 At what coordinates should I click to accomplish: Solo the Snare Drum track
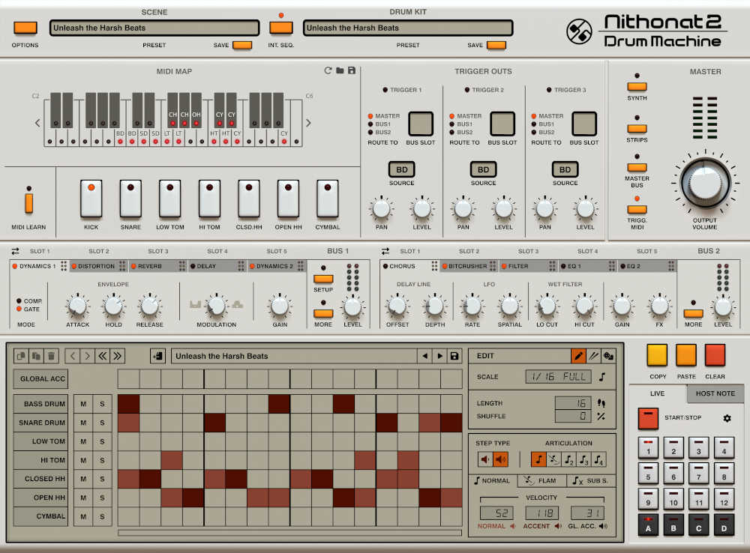click(102, 423)
